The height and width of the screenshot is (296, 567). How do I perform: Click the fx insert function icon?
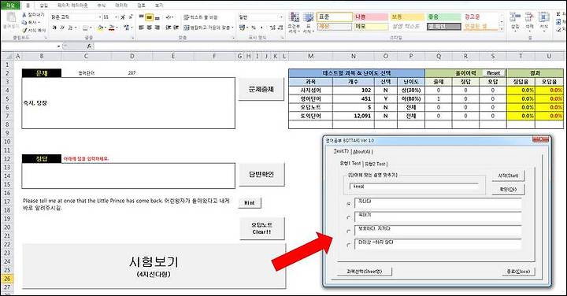(89, 46)
